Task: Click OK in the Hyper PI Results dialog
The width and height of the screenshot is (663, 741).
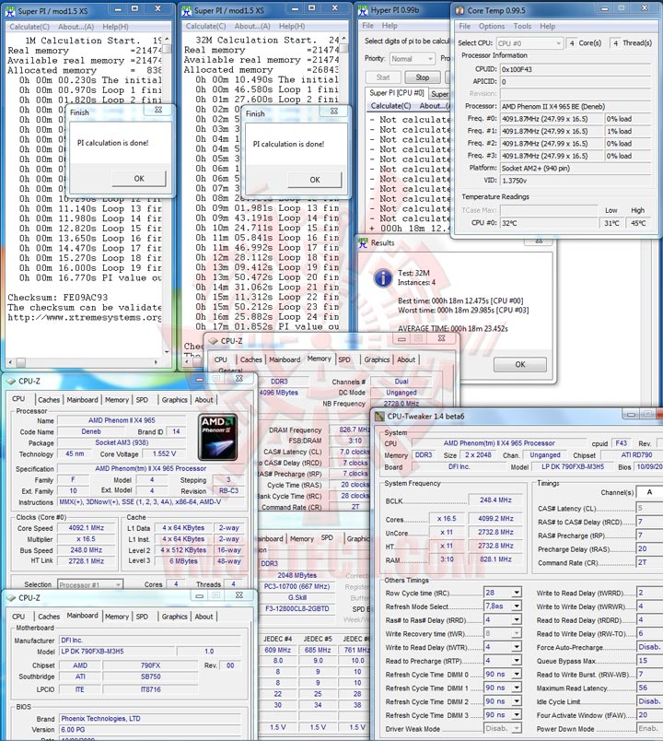Action: pyautogui.click(x=520, y=364)
